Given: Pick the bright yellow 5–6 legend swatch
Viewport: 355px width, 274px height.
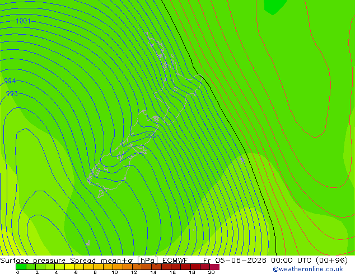Looking at the screenshot, I should pyautogui.click(x=69, y=267).
